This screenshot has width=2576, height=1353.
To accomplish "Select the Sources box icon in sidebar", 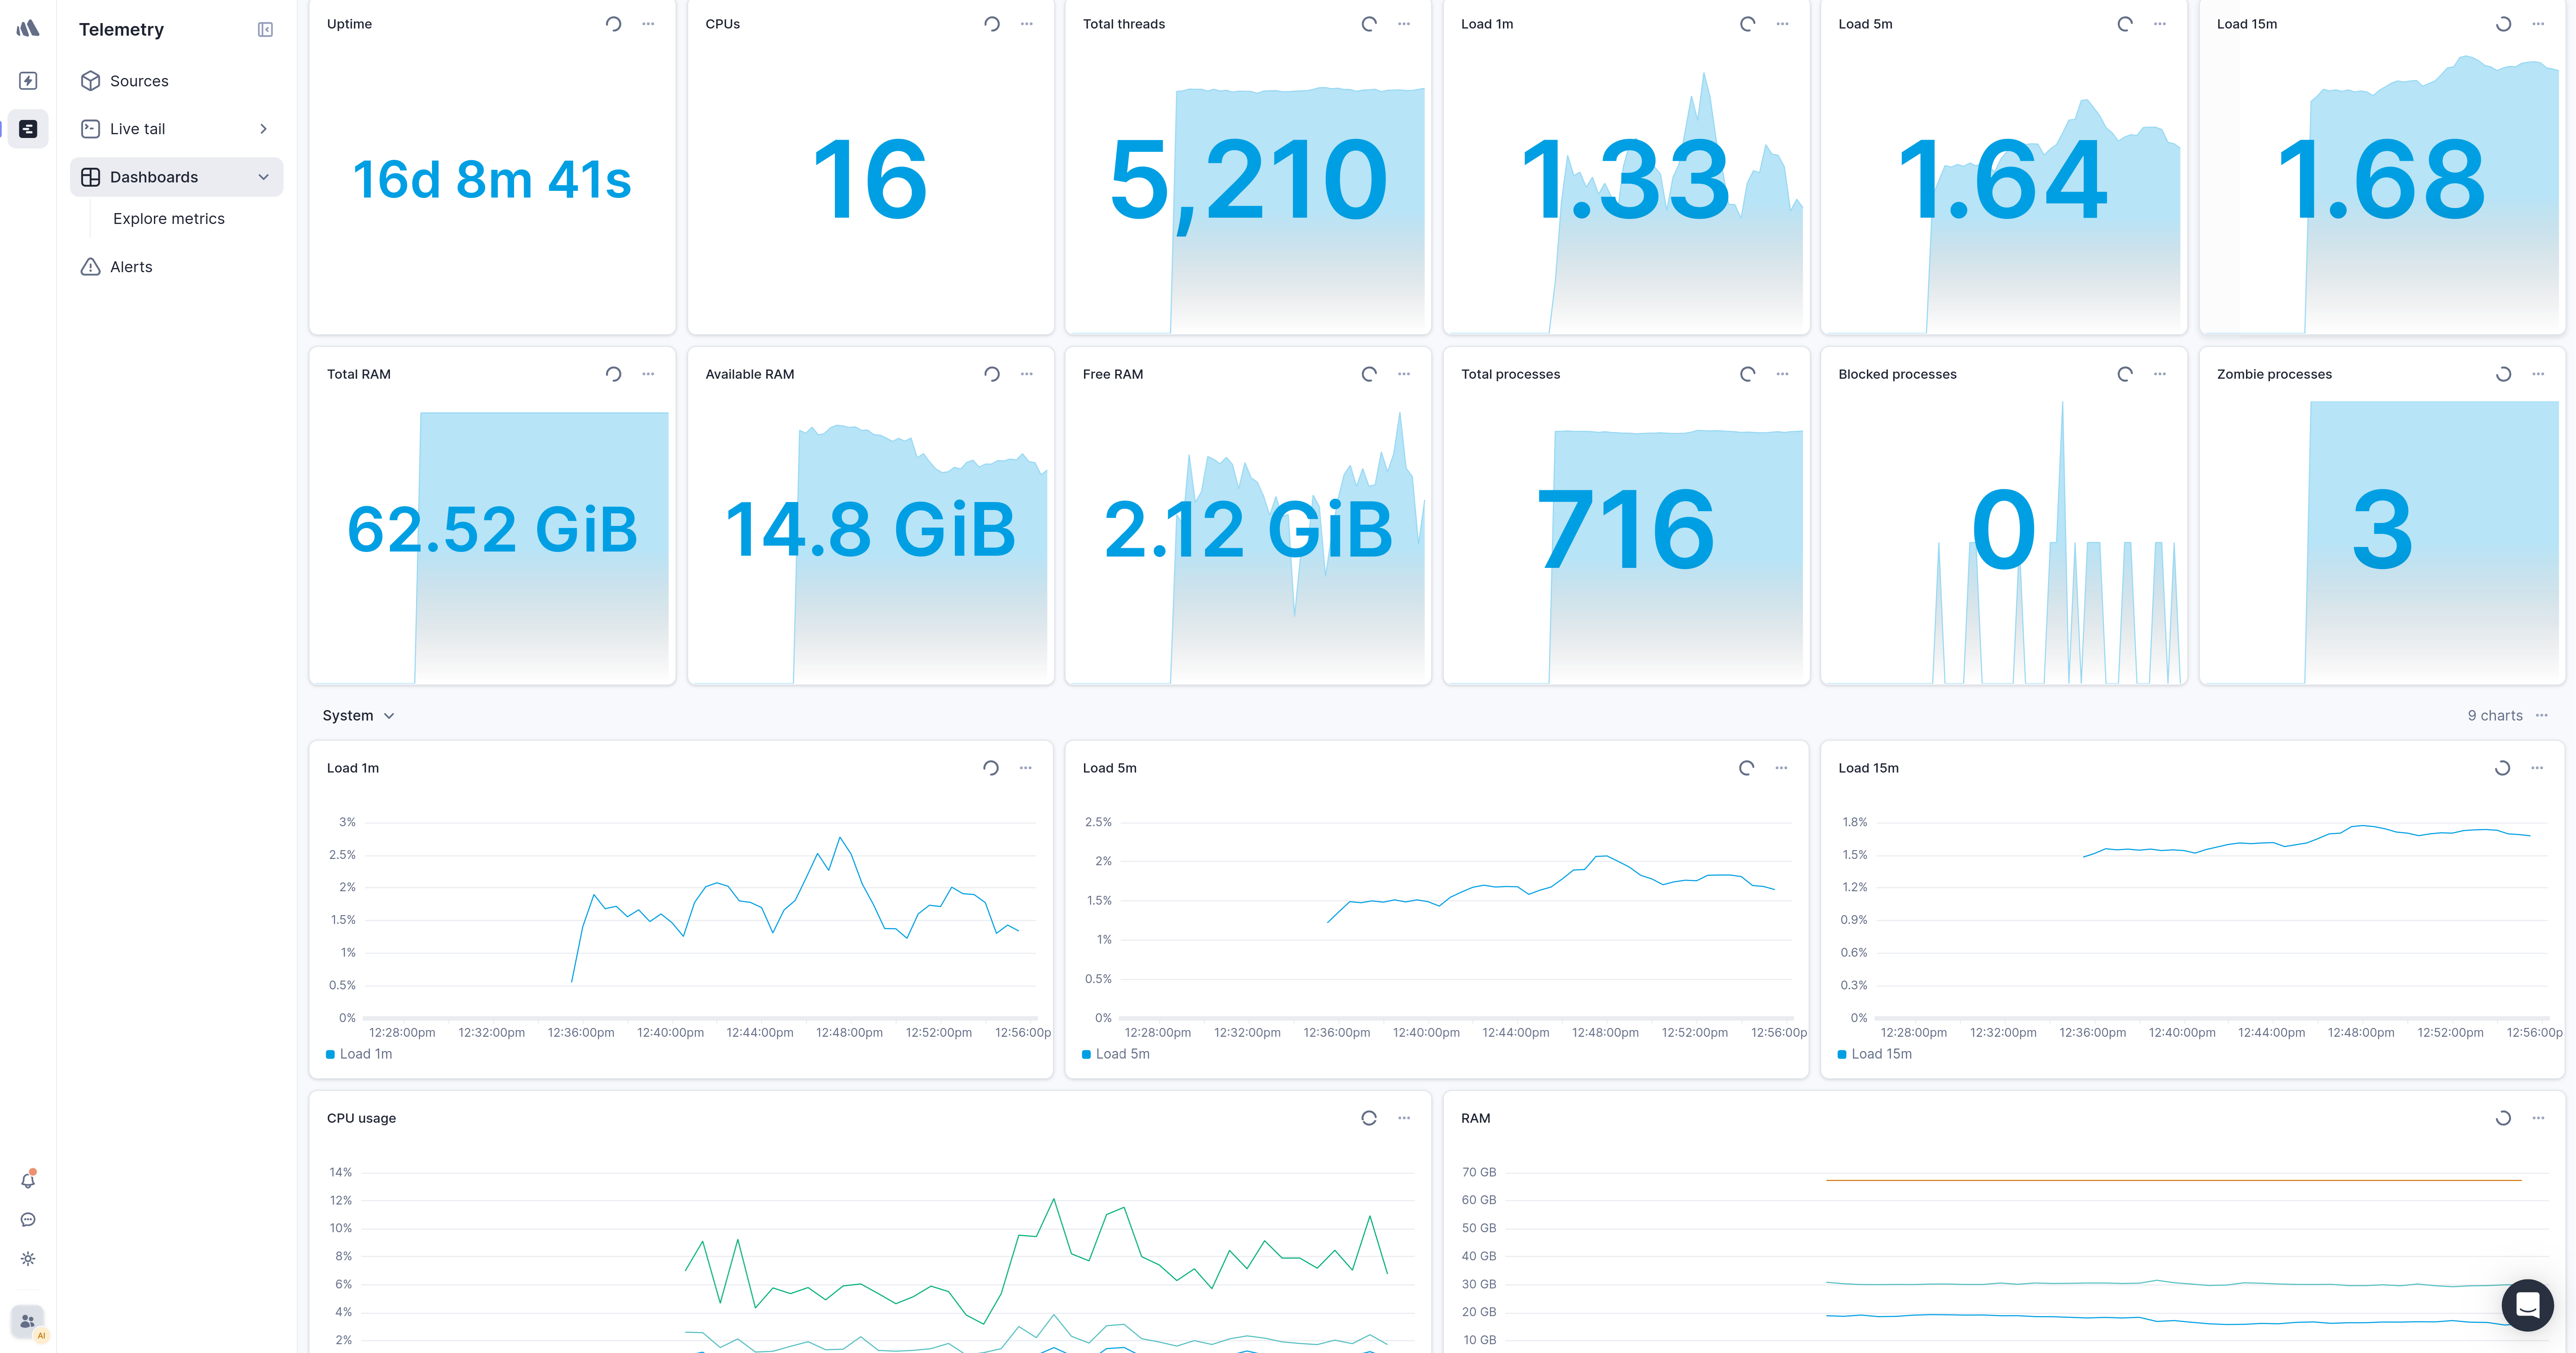I will (91, 81).
